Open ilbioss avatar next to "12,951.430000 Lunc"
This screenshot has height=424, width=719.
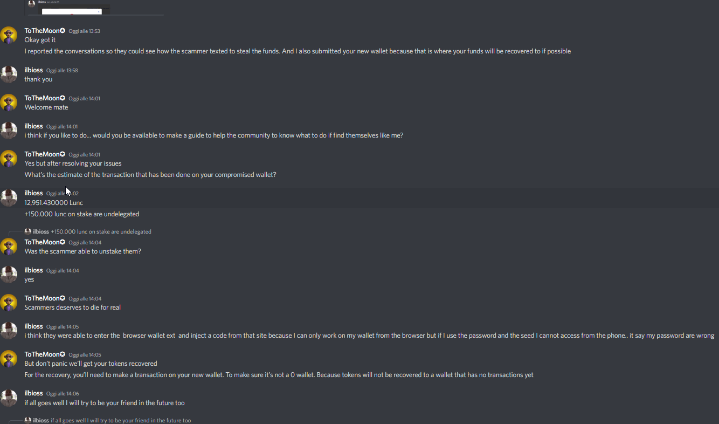click(x=9, y=197)
